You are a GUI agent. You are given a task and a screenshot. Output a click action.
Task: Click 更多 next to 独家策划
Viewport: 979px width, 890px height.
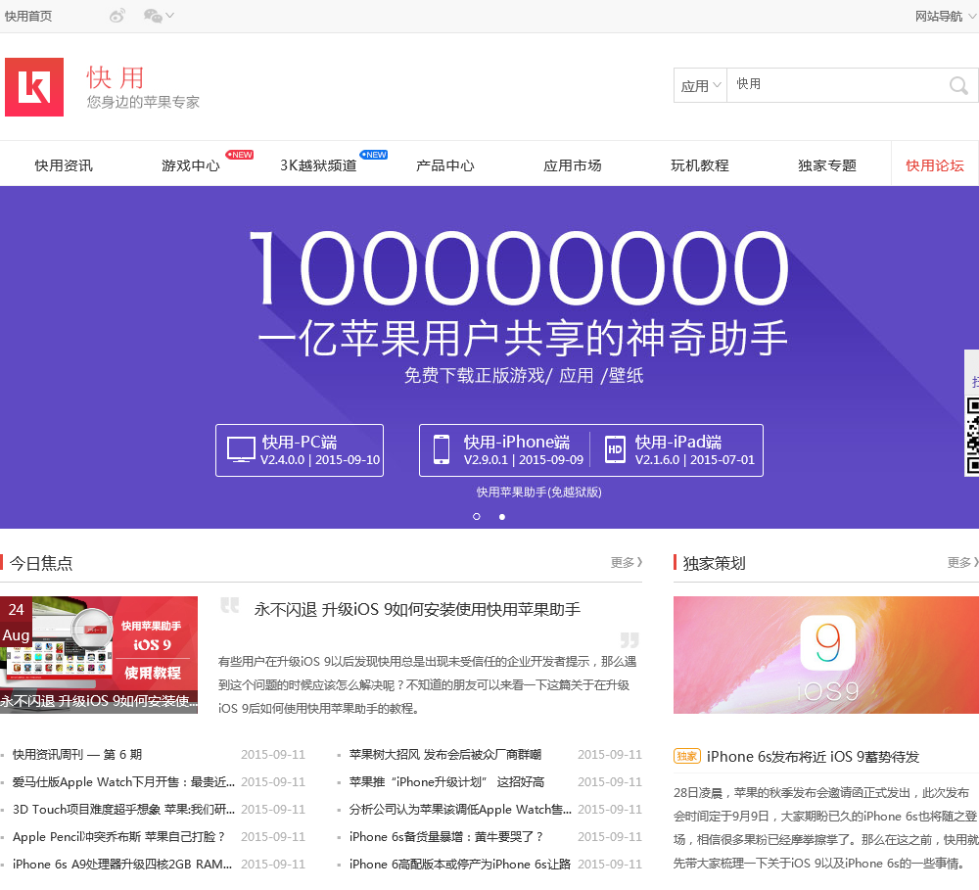pos(962,563)
